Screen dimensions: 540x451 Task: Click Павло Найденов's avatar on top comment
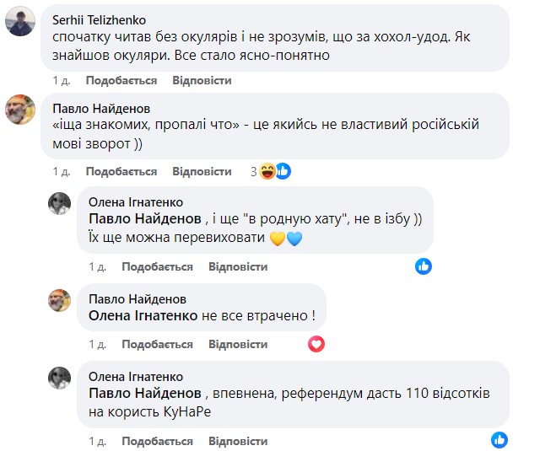[x=20, y=110]
